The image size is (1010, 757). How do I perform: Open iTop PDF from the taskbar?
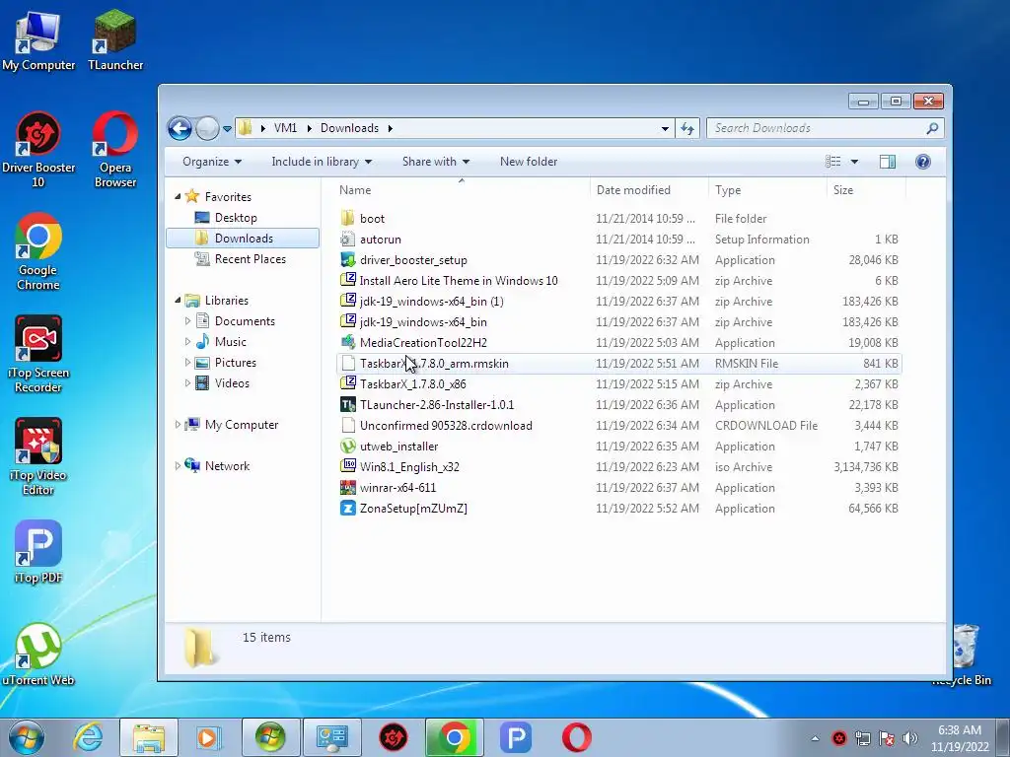[x=515, y=737]
